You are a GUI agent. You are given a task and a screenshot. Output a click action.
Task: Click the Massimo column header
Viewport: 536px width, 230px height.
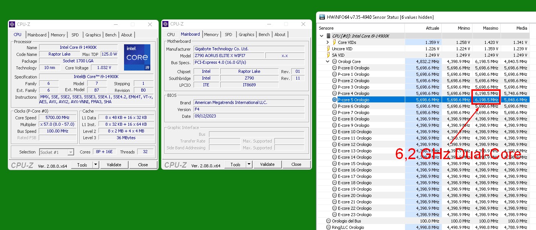tap(486, 28)
